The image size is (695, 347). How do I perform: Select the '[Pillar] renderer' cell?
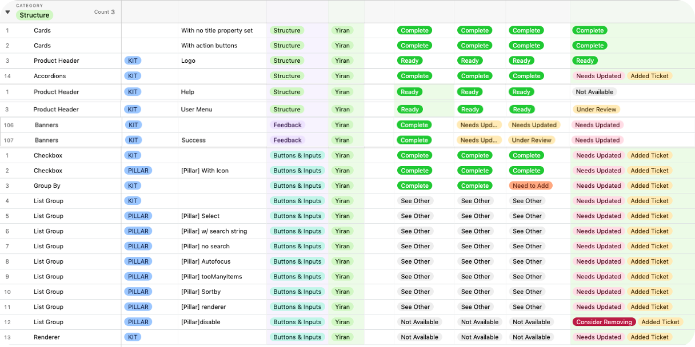click(x=222, y=307)
